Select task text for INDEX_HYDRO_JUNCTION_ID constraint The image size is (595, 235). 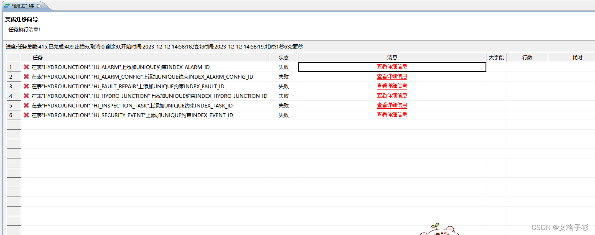pyautogui.click(x=150, y=96)
